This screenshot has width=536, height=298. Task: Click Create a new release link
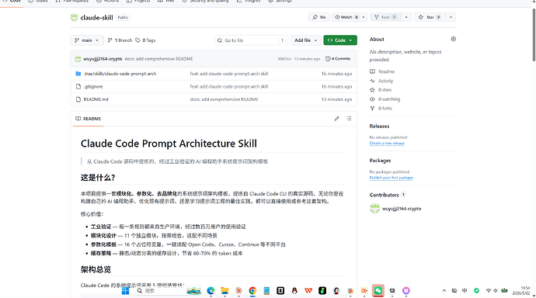tap(387, 143)
